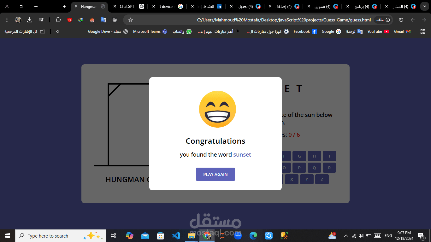Switch to the (4) إضافة tab
Image resolution: width=431 pixels, height=242 pixels.
[x=284, y=6]
